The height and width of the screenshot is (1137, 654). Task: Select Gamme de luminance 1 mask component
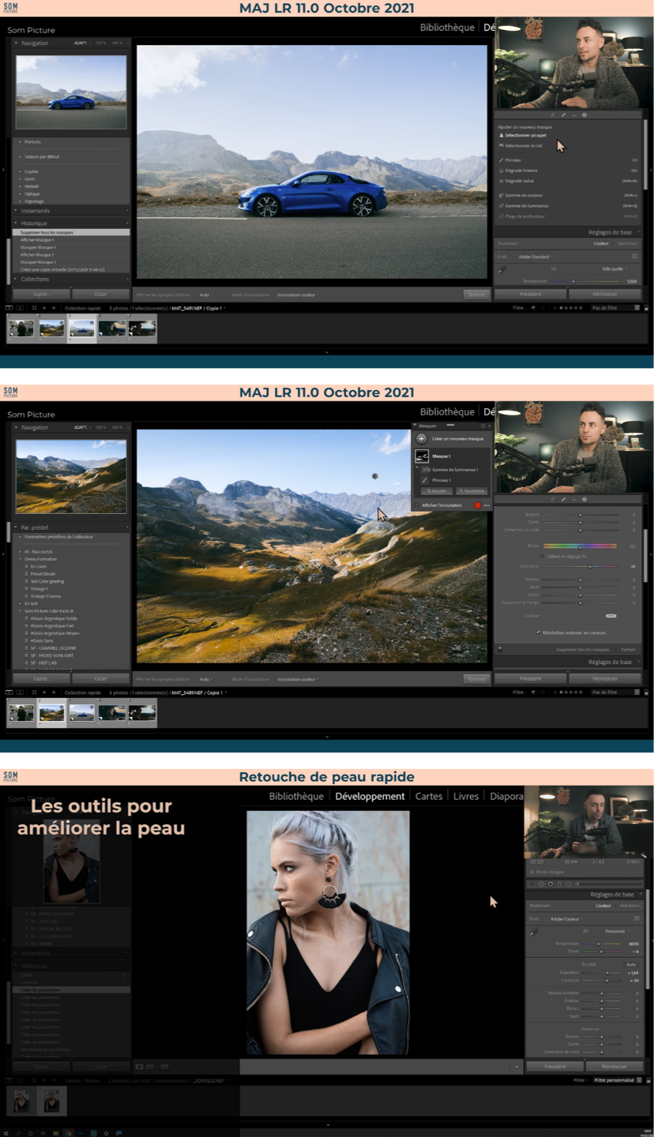click(453, 470)
